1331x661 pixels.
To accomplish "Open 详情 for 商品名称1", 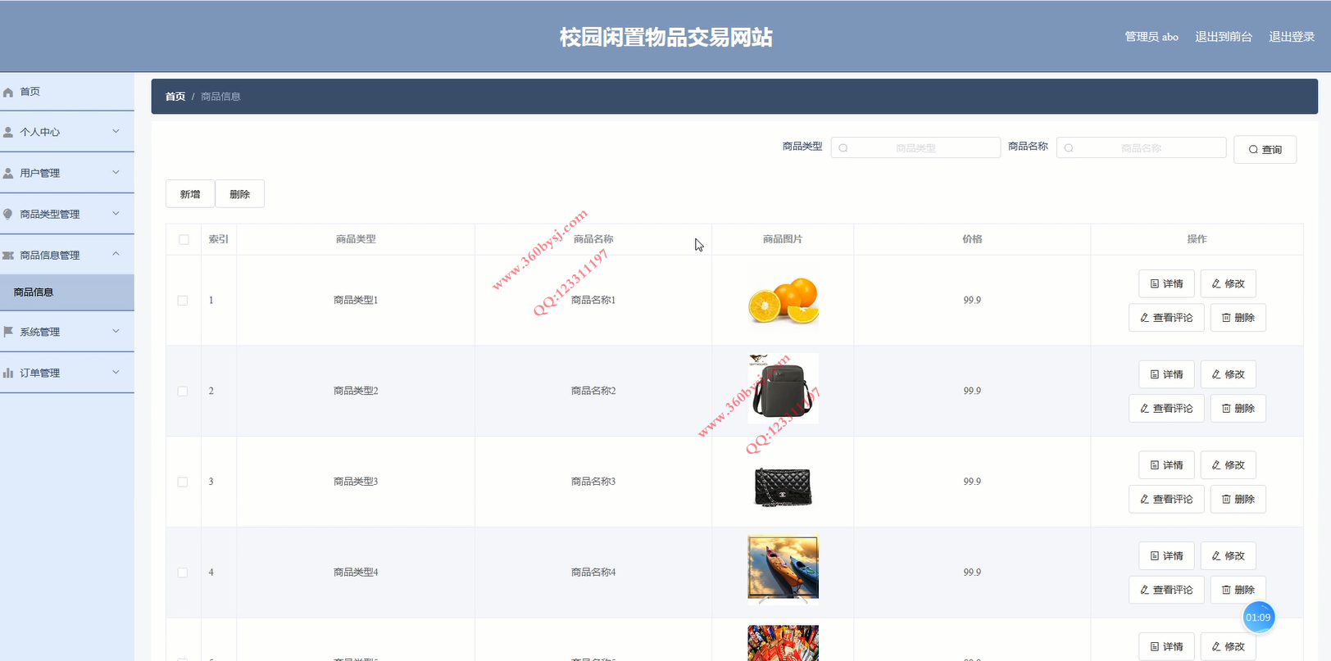I will coord(1166,283).
